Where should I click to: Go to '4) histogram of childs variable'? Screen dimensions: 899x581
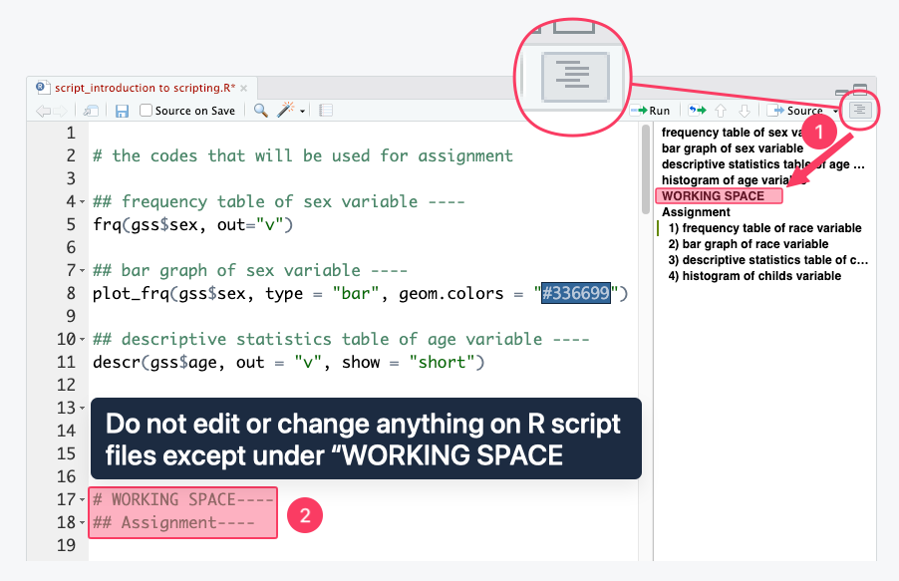pyautogui.click(x=754, y=276)
